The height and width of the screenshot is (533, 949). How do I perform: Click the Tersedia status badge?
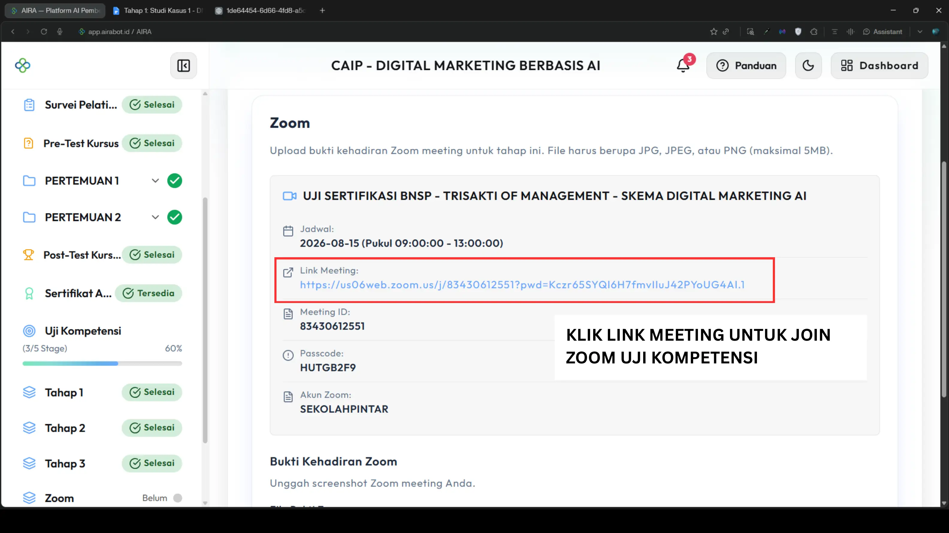(x=149, y=293)
